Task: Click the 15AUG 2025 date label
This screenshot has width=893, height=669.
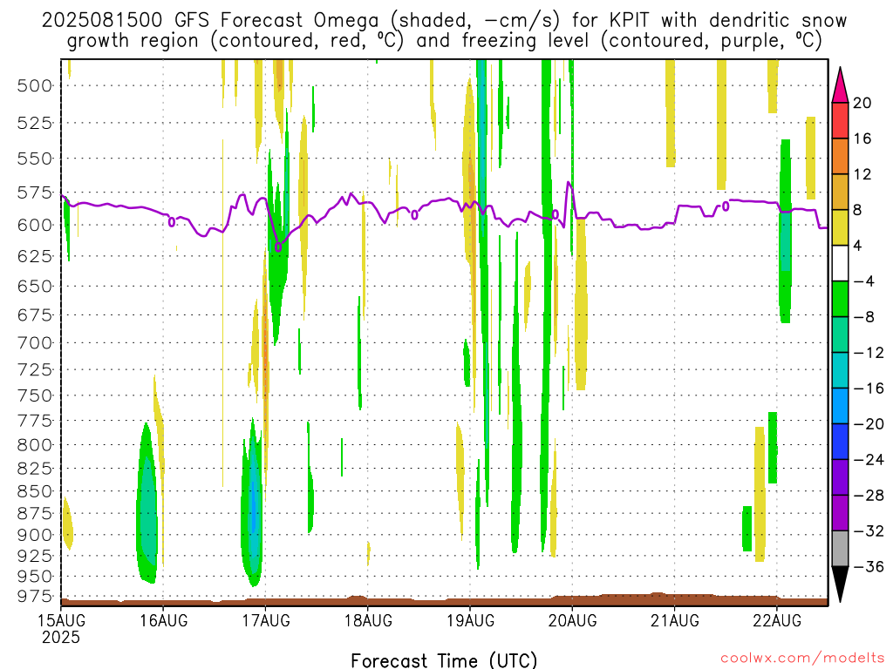Action: click(61, 628)
